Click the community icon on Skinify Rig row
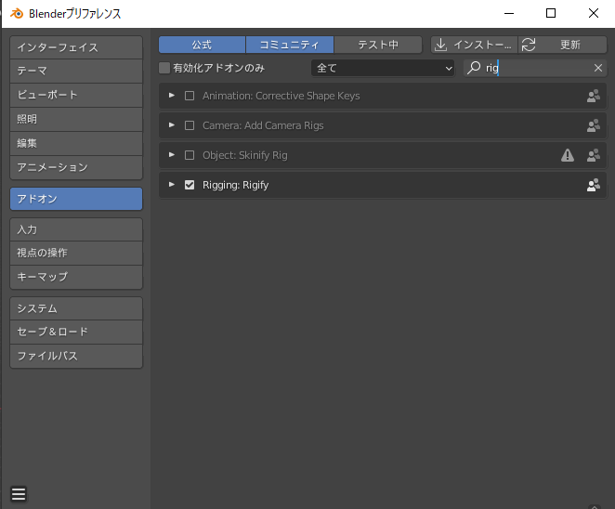The image size is (615, 509). click(x=593, y=155)
